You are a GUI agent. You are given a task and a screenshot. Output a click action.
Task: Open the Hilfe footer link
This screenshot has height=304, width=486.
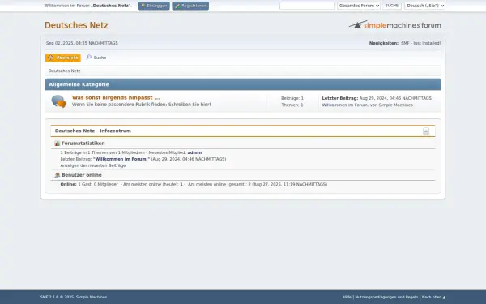347,297
